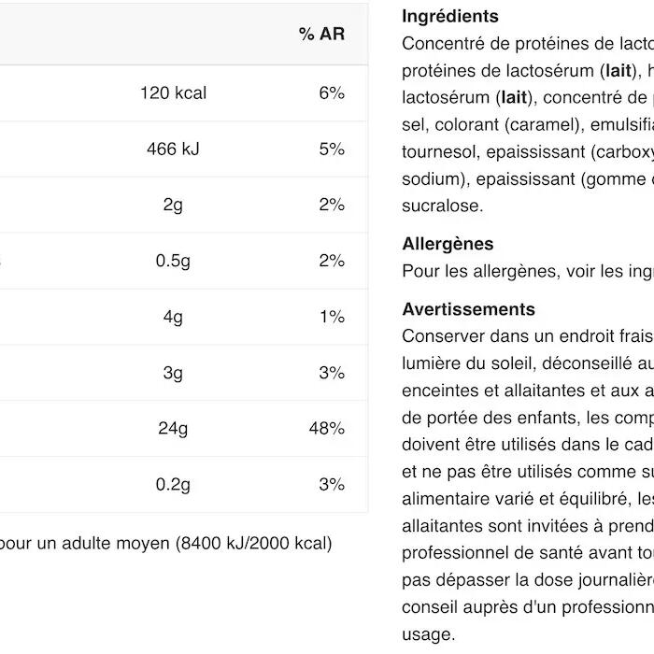
Task: Select the 120 kcal energy value
Action: pyautogui.click(x=173, y=93)
